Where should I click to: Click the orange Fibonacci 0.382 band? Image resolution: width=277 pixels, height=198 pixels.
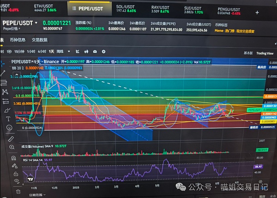[138, 105]
